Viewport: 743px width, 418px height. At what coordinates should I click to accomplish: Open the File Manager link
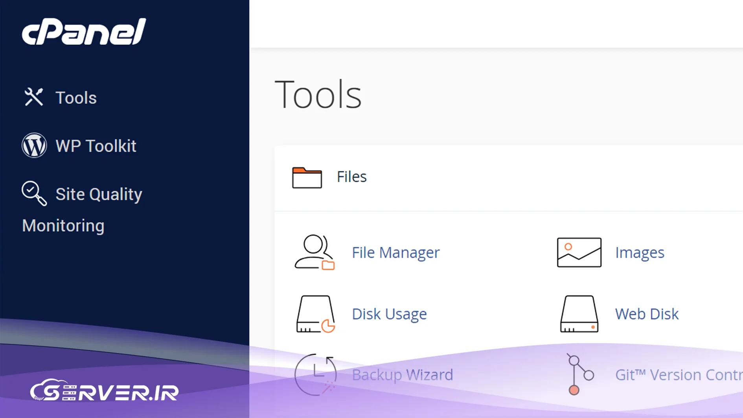click(x=395, y=252)
